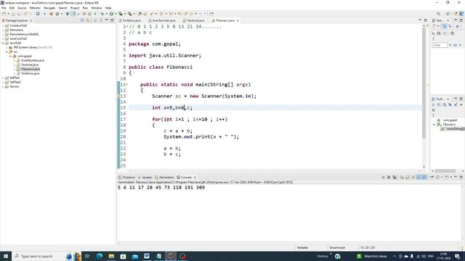The image size is (465, 261).
Task: Minimize the Package Explorer view
Action: click(x=107, y=20)
